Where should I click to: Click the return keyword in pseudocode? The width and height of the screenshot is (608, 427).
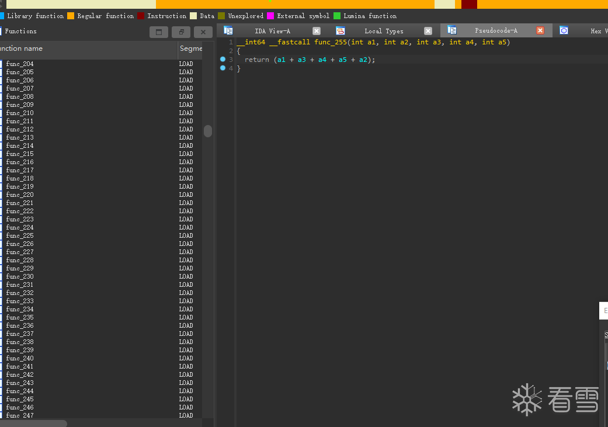[257, 60]
